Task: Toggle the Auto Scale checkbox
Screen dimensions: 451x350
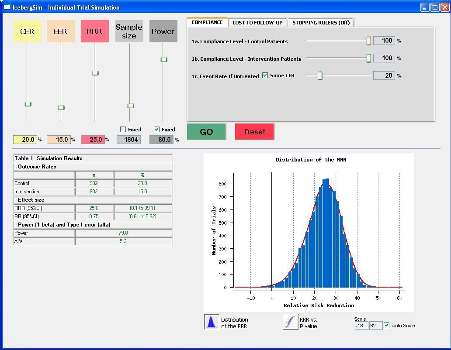Action: pyautogui.click(x=386, y=326)
